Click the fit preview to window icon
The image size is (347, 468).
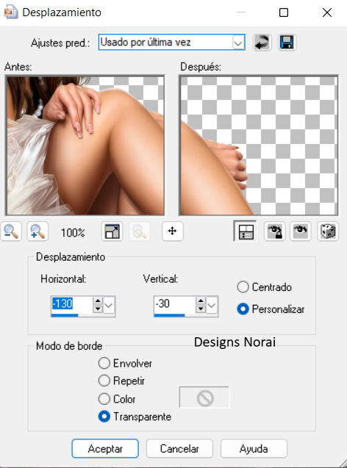point(112,231)
